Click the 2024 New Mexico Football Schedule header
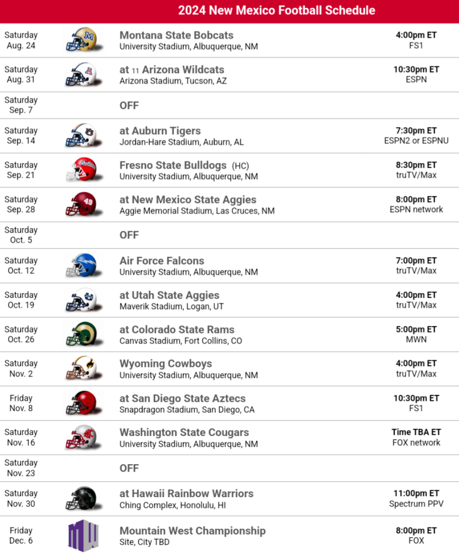The image size is (459, 554). 277,11
